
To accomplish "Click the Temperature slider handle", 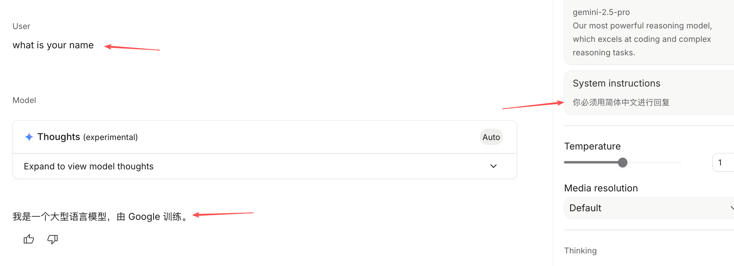I will pyautogui.click(x=622, y=162).
